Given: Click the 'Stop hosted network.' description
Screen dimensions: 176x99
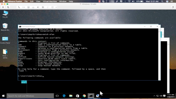Looking at the screenshot, I should click(50, 65).
